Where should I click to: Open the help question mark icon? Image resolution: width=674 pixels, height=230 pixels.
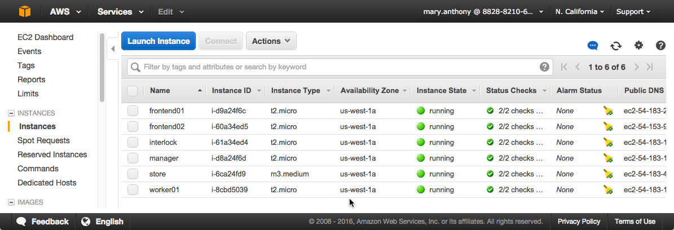[x=660, y=46]
